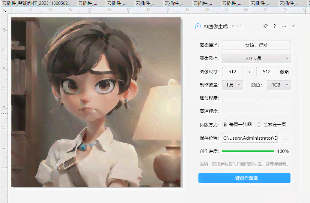Screen dimensions: 310x203
Task: Click the horizontal ruler at the top
Action: click(158, 10)
